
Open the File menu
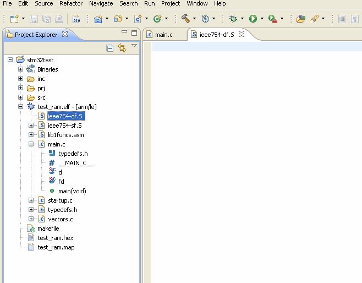click(7, 3)
